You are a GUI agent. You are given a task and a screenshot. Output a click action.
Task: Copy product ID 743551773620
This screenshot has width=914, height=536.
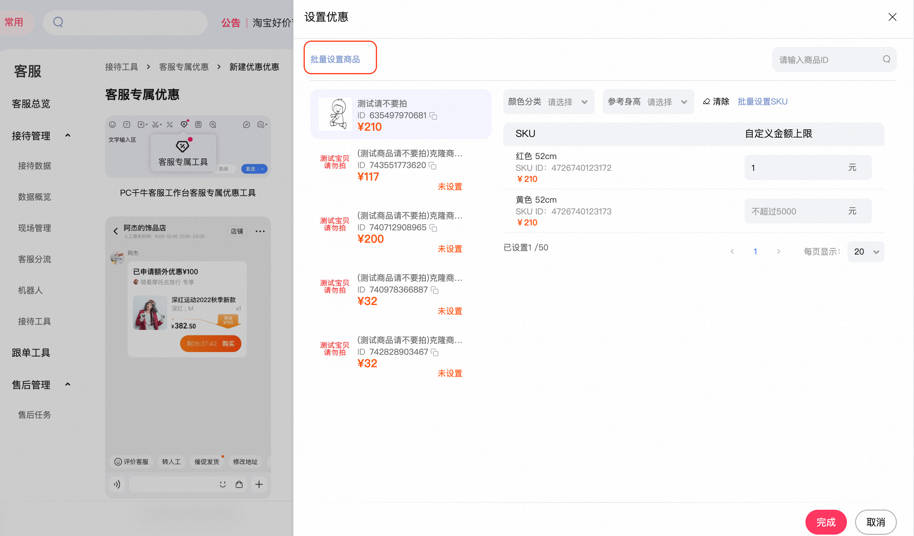432,166
